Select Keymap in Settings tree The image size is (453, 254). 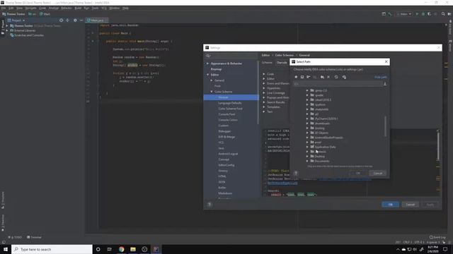216,69
